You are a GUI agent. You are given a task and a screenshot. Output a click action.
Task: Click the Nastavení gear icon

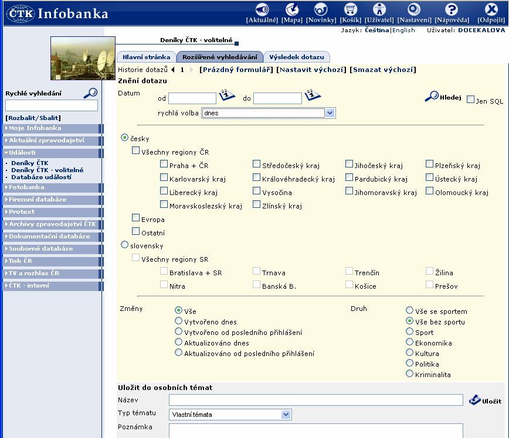[x=414, y=9]
